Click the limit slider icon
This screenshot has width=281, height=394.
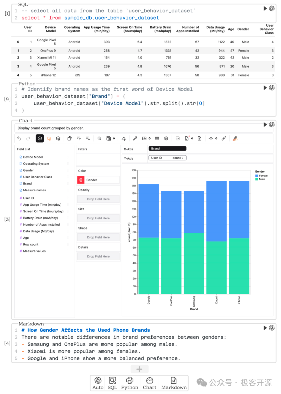[x=211, y=138]
